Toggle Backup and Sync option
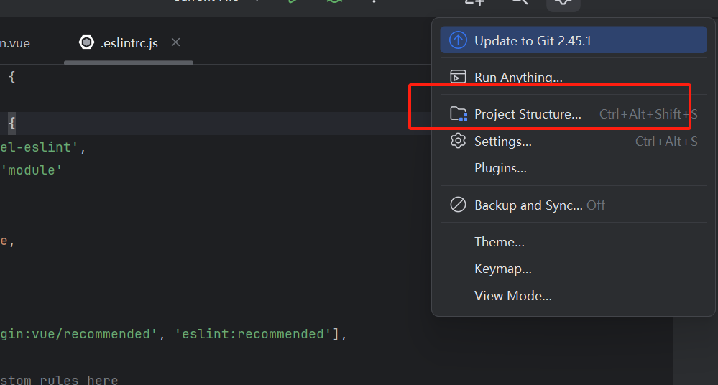This screenshot has height=385, width=718. coord(528,205)
